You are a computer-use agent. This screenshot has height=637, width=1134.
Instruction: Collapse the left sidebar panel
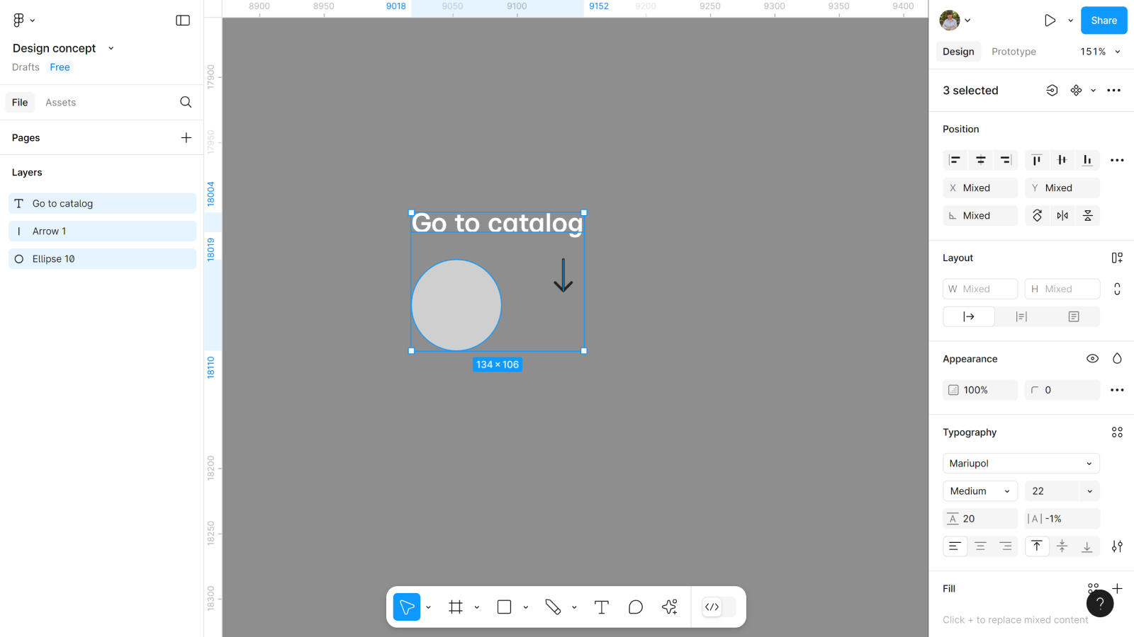coord(183,21)
